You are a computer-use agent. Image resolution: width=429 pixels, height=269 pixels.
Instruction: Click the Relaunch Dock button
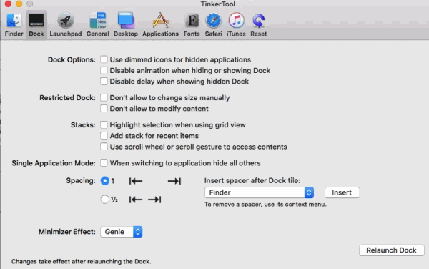[392, 250]
